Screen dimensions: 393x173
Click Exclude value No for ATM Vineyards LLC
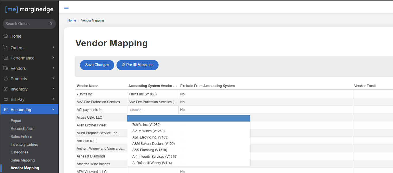pyautogui.click(x=182, y=172)
